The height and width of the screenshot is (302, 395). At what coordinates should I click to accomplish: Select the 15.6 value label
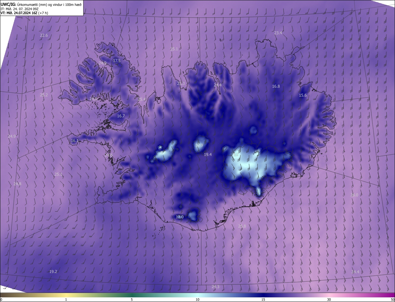point(303,95)
